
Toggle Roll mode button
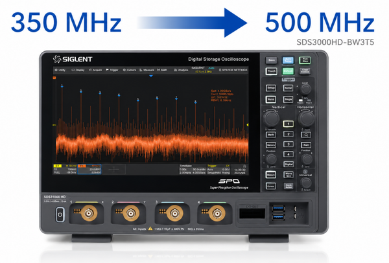tap(306, 145)
